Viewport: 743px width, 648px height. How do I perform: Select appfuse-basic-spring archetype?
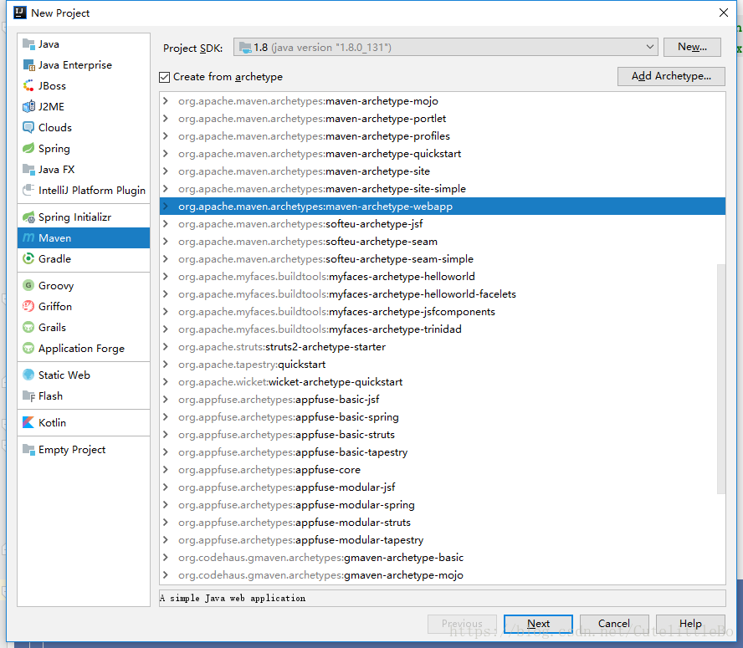[x=442, y=417]
